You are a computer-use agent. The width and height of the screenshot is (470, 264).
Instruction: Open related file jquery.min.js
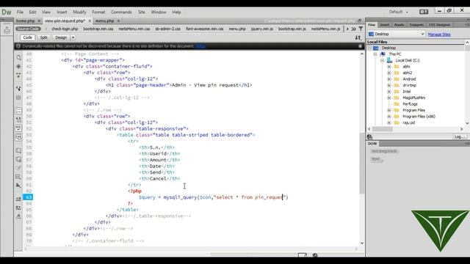point(262,29)
